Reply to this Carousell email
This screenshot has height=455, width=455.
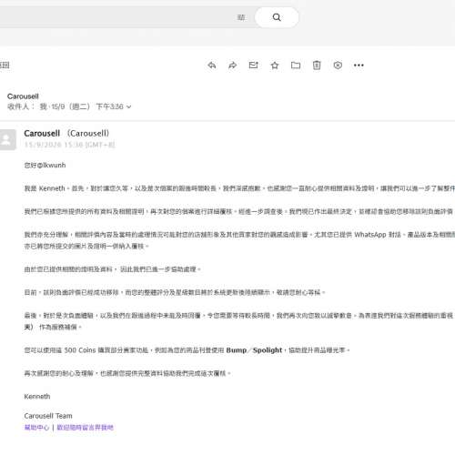point(212,66)
